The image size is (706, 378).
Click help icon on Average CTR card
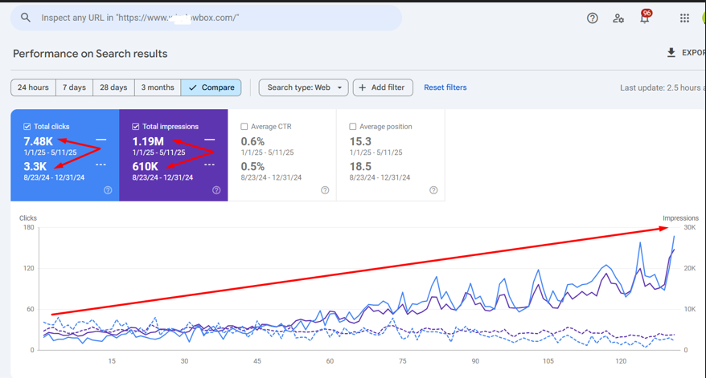pyautogui.click(x=325, y=190)
